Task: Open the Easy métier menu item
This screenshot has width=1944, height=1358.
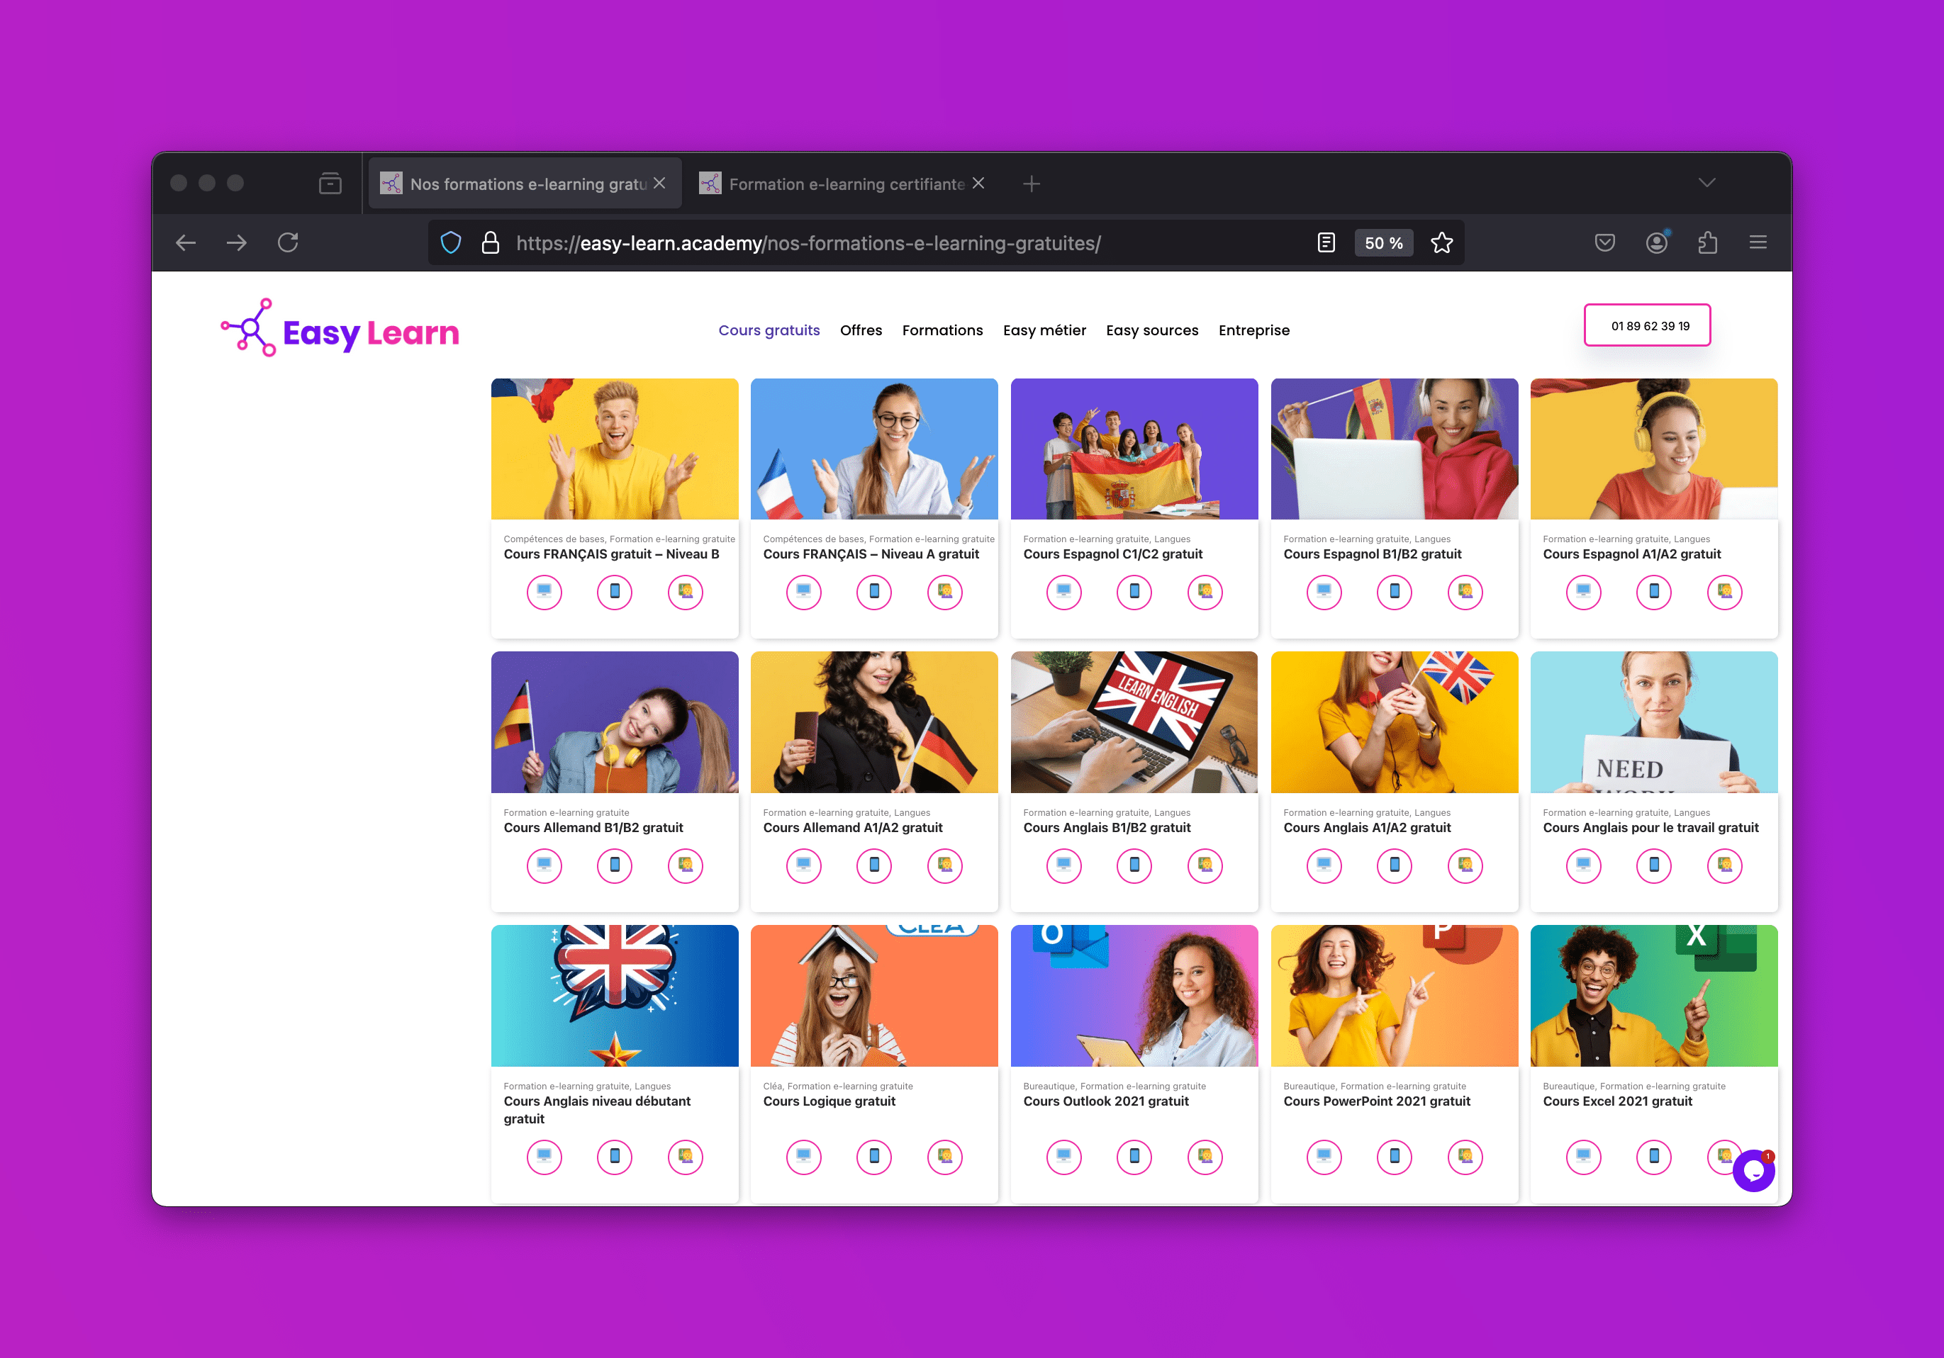Action: tap(1044, 330)
